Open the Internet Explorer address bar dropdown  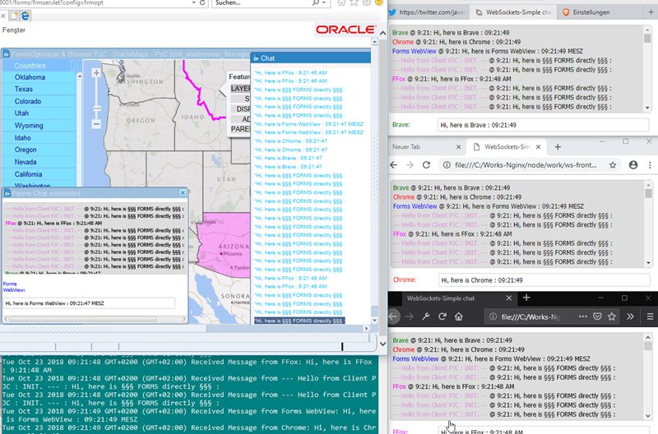(x=193, y=2)
